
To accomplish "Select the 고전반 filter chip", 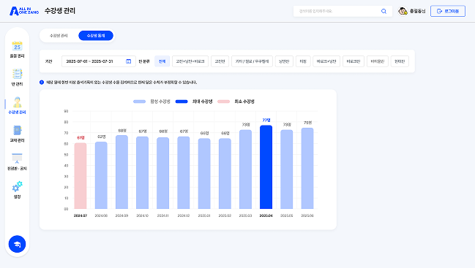I will [220, 61].
